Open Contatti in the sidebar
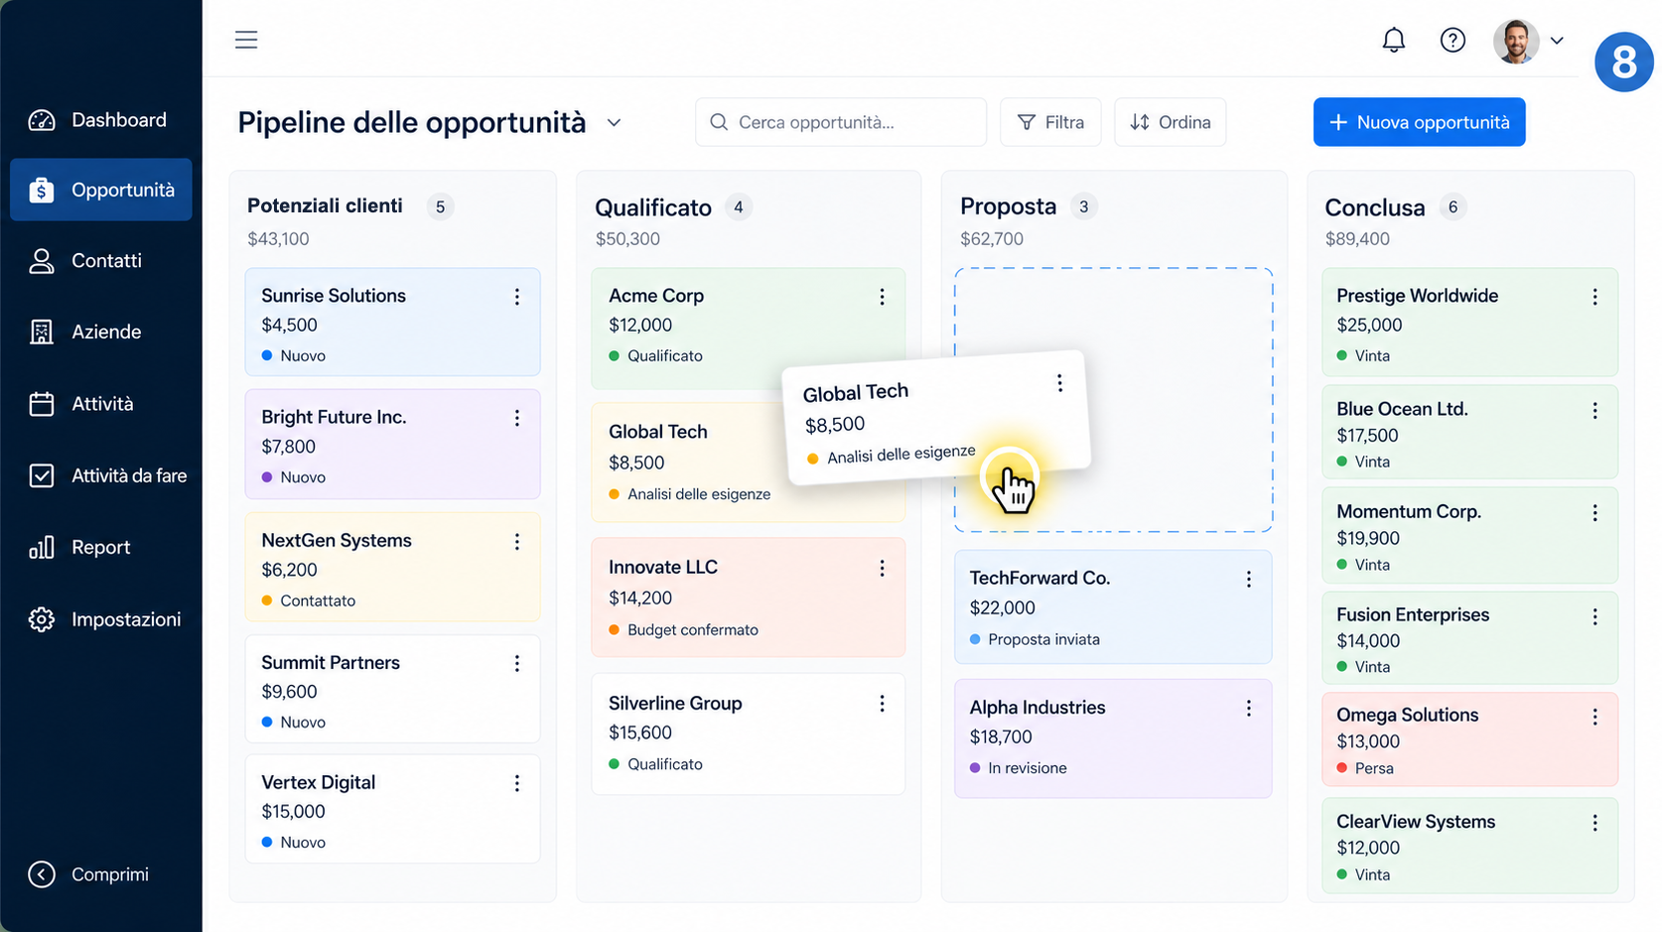Viewport: 1662px width, 932px height. 101,261
